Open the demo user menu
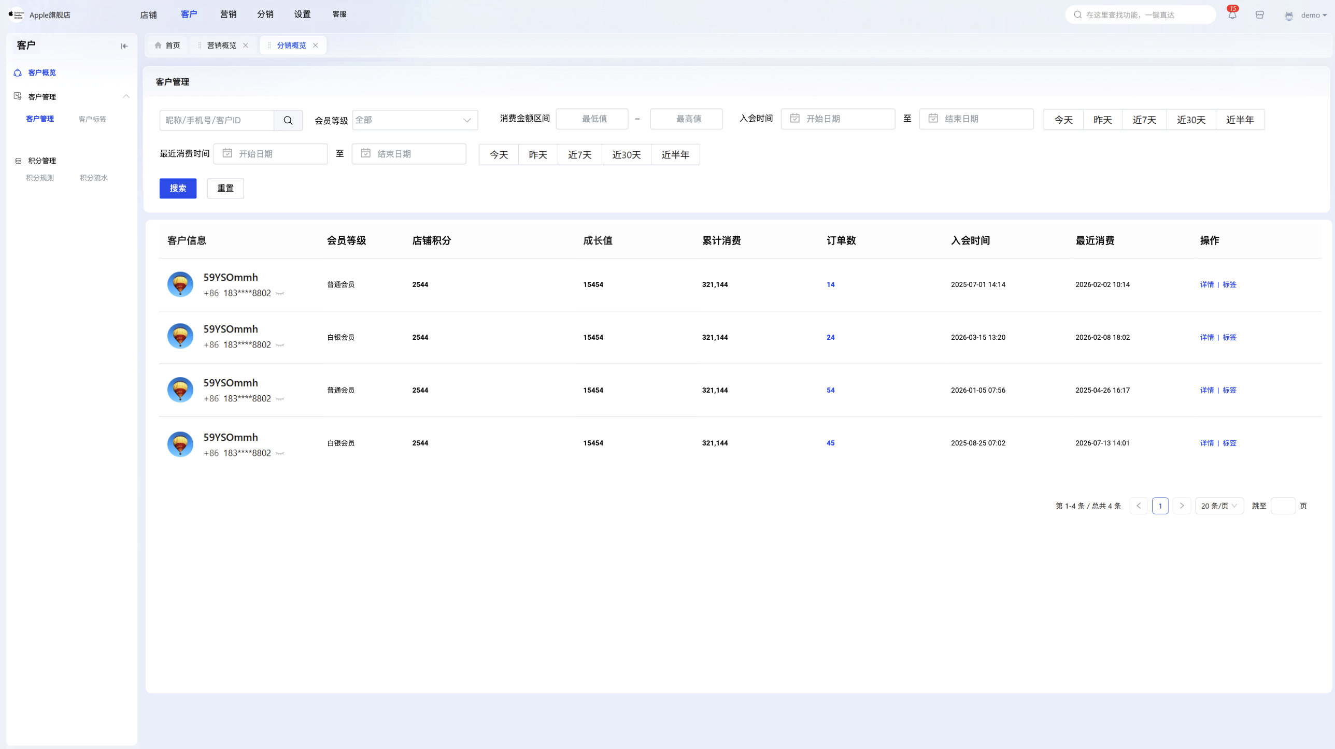1335x749 pixels. 1306,15
